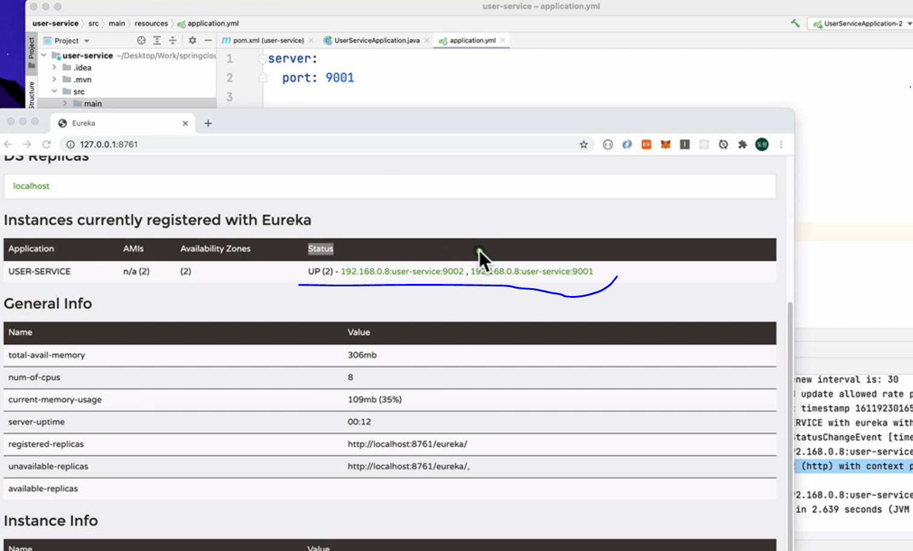Click resources in the breadcrumb path

tap(151, 23)
